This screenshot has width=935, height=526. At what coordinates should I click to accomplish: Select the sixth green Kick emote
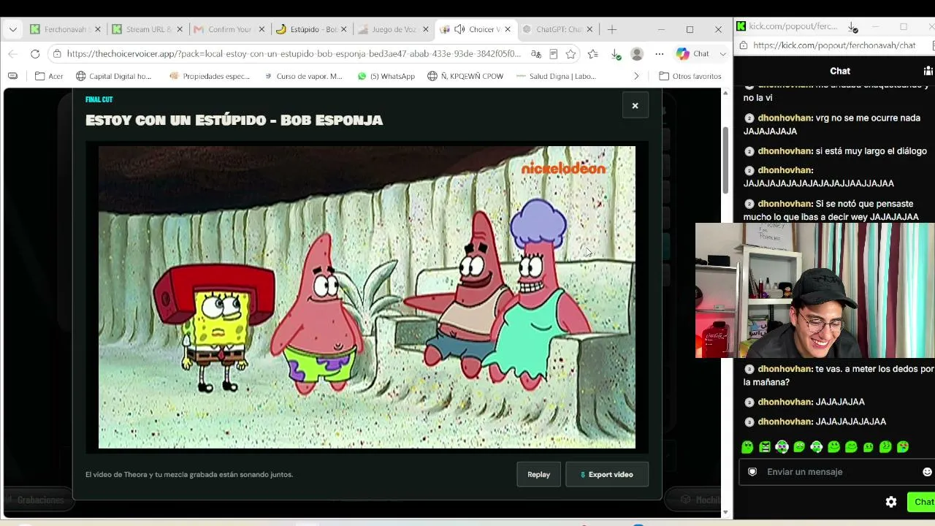click(x=833, y=447)
